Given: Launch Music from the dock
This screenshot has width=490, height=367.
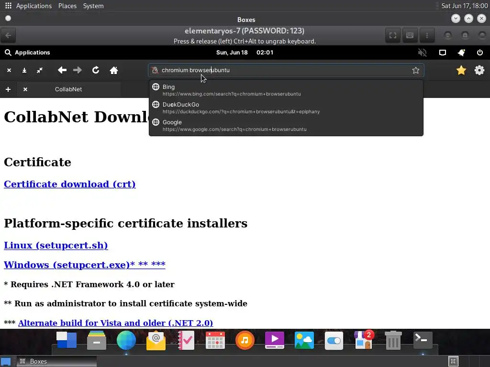Looking at the screenshot, I should 245,340.
